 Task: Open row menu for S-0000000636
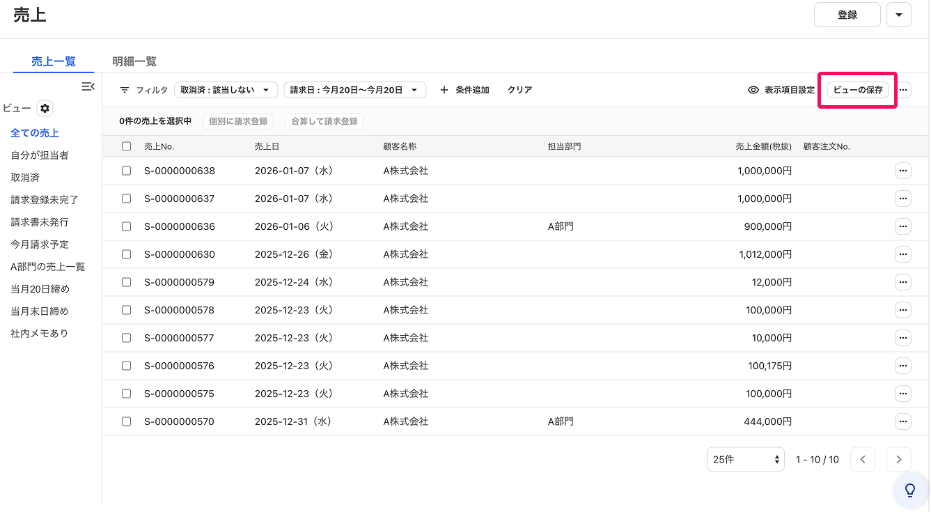click(903, 226)
